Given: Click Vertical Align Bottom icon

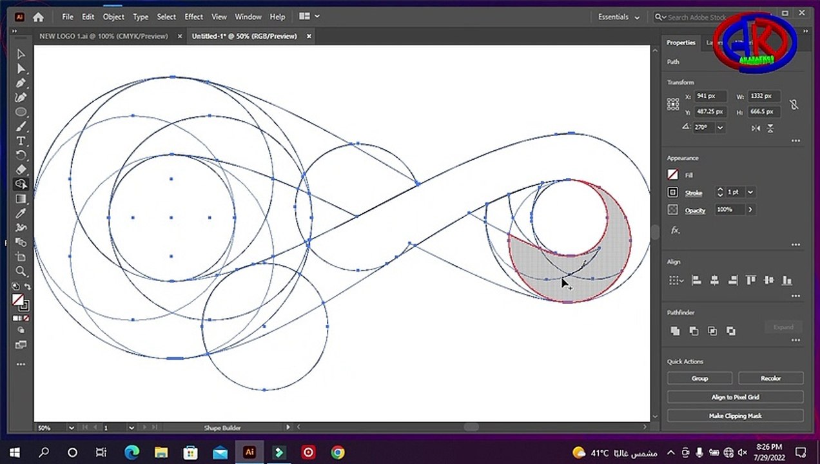Looking at the screenshot, I should [786, 280].
